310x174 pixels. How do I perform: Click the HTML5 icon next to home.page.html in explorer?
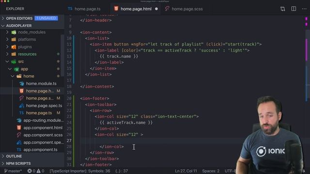point(21,91)
